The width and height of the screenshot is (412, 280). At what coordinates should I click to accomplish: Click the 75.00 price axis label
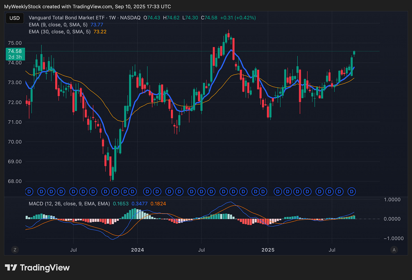coord(15,43)
